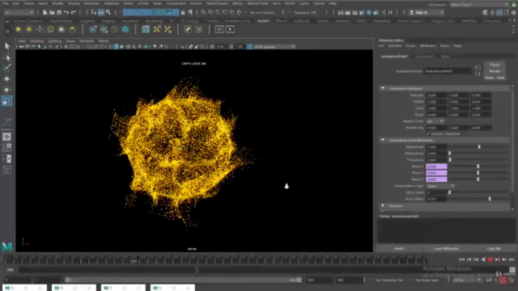
Task: Click the Phase Y value field
Action: point(436,173)
